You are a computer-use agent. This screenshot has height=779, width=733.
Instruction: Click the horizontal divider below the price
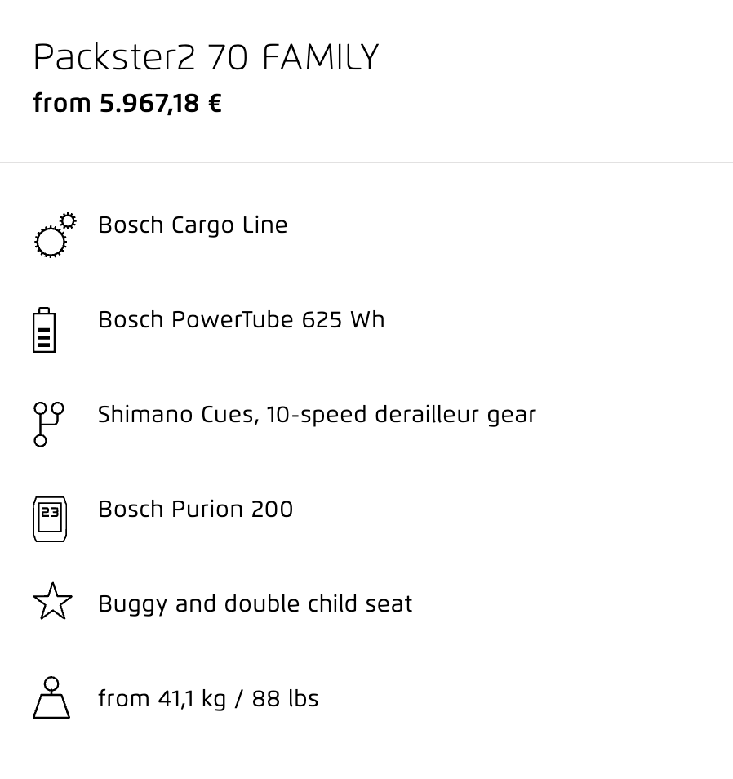tap(366, 162)
